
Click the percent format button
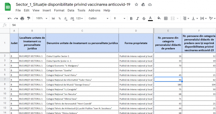[x=60, y=19]
